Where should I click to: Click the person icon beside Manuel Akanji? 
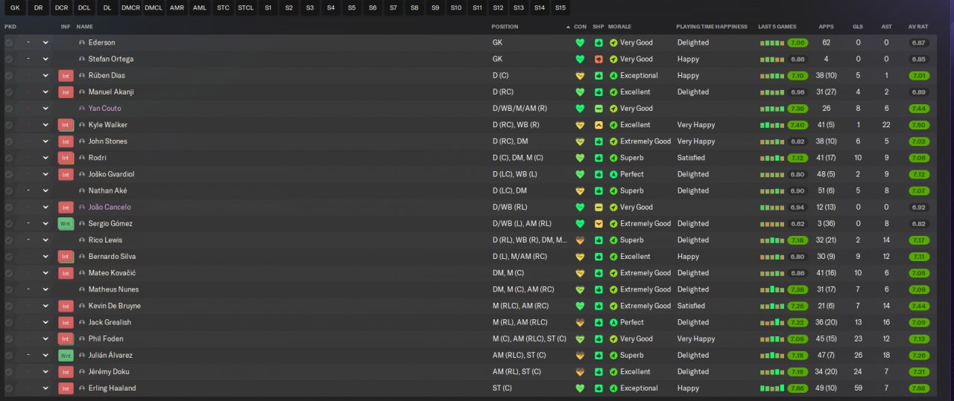[x=82, y=92]
